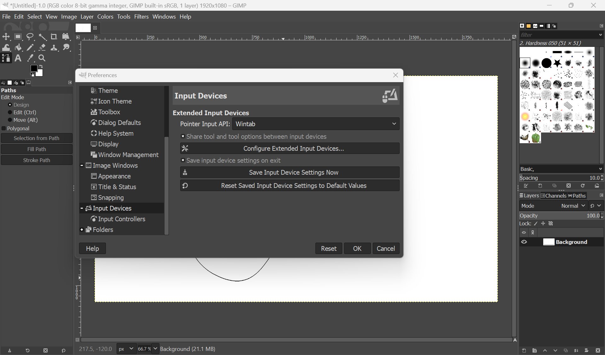Open the Filters menu
The image size is (605, 355).
pos(141,17)
